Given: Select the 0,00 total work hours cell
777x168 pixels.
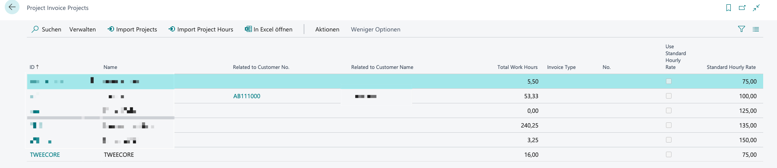Looking at the screenshot, I should pyautogui.click(x=533, y=111).
